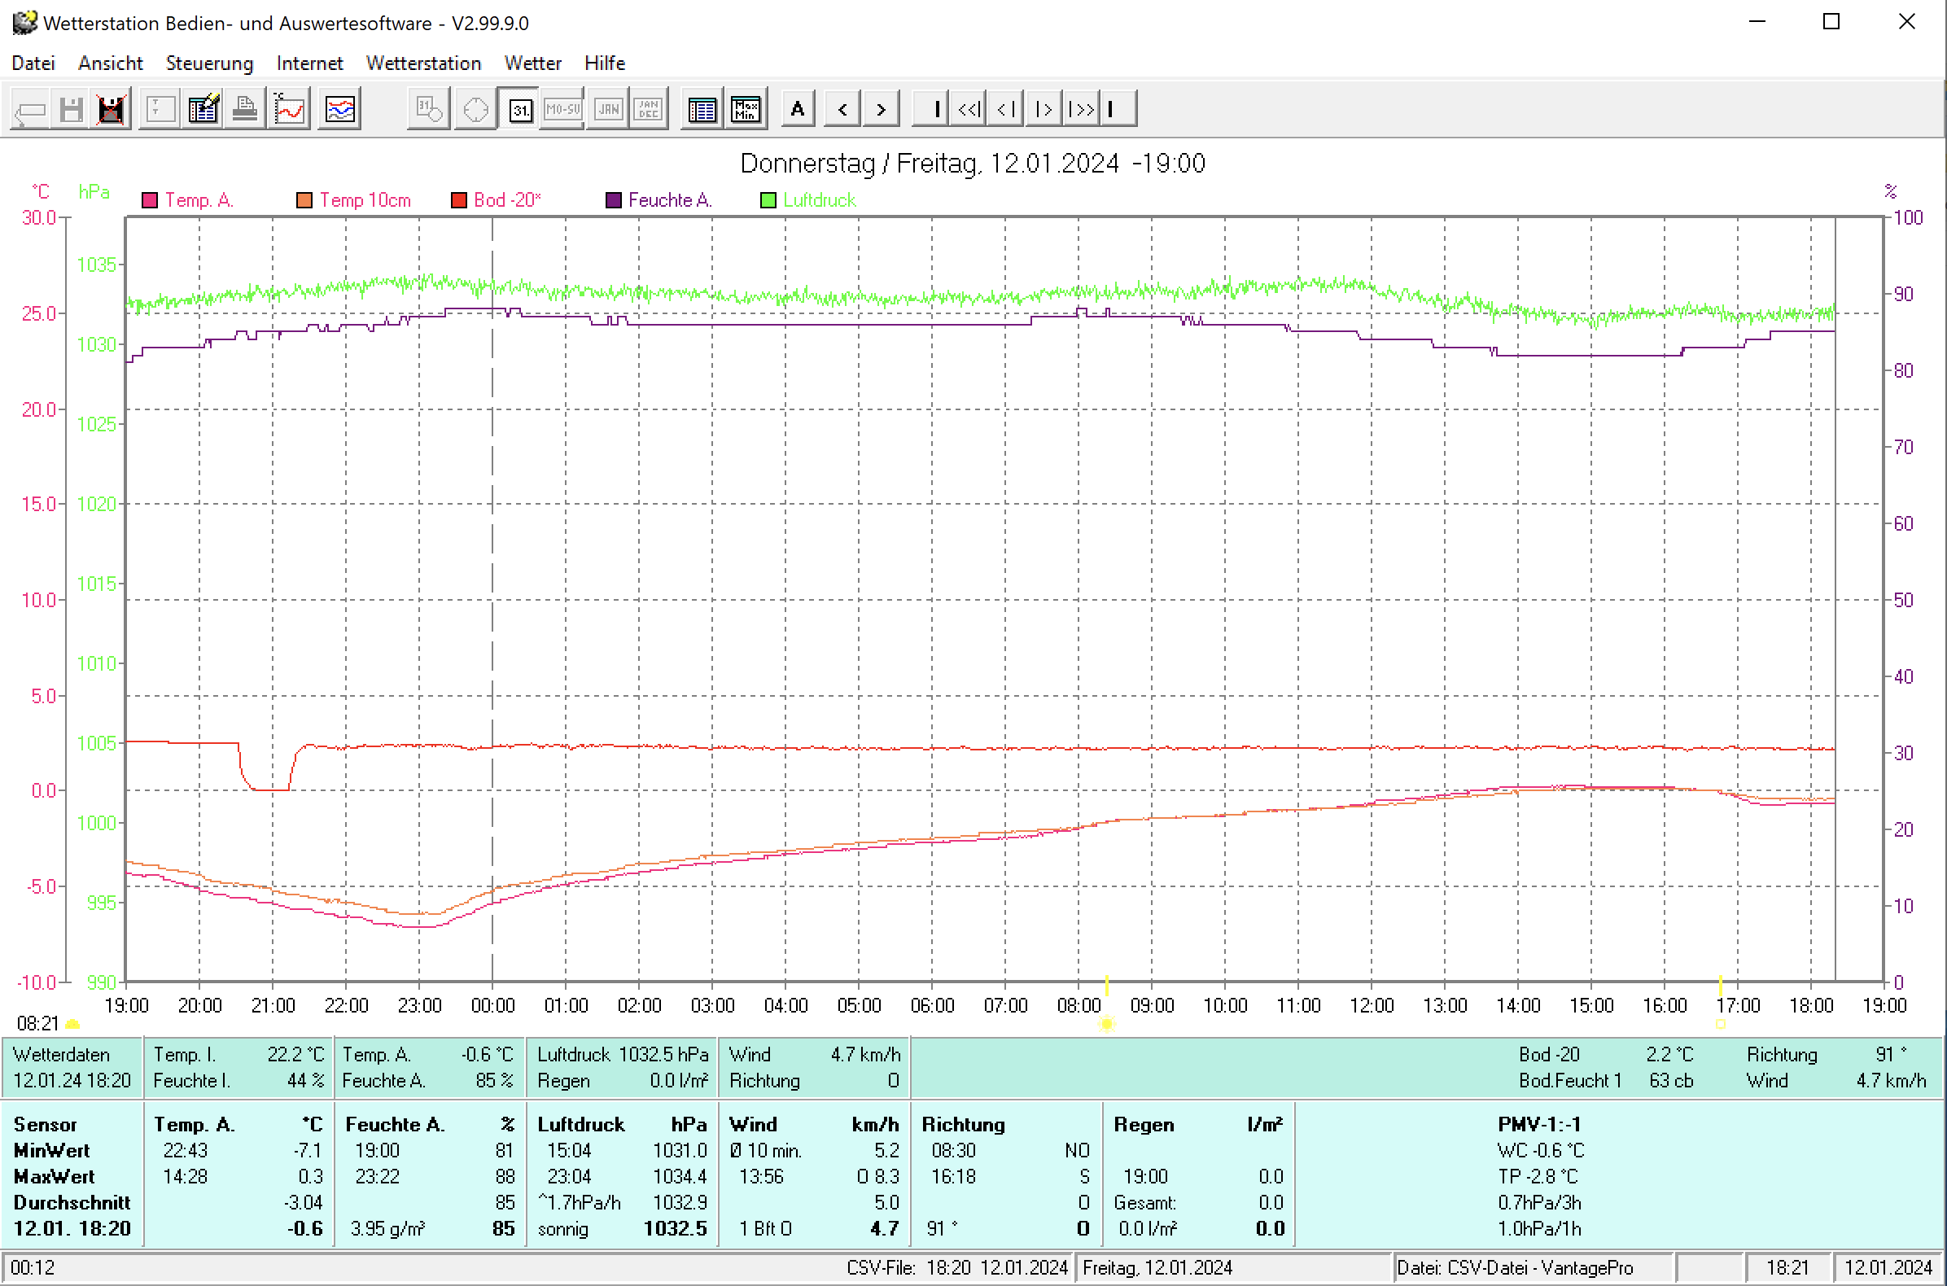Open the Wetterstation menu

tap(423, 63)
